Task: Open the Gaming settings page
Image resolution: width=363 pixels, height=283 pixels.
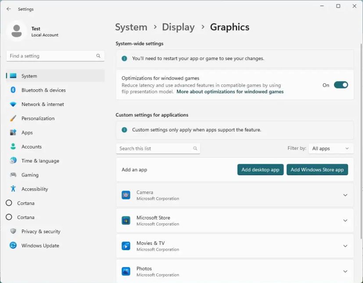Action: [x=55, y=175]
